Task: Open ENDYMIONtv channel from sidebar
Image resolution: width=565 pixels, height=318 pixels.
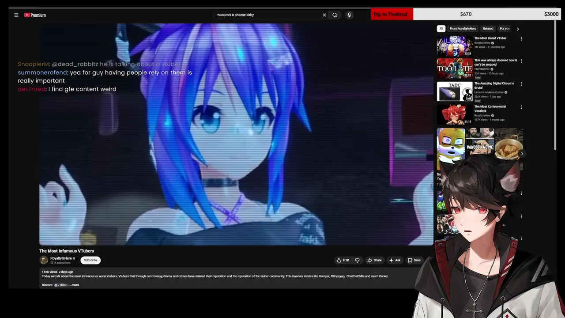Action: coord(482,69)
